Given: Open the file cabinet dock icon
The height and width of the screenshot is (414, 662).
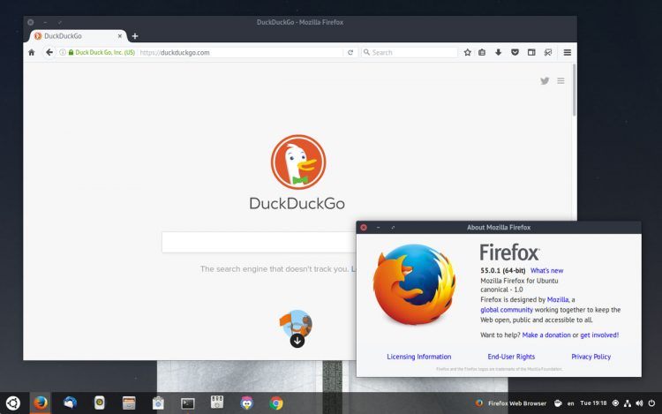Looking at the screenshot, I should (129, 403).
